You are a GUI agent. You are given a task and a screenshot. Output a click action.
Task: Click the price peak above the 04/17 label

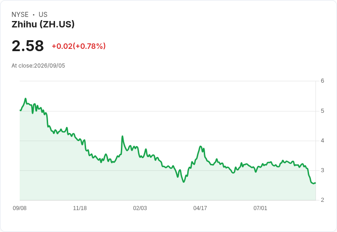[201, 147]
